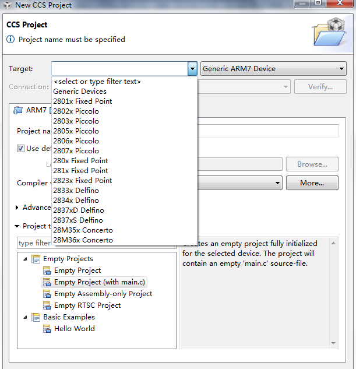Image resolution: width=356 pixels, height=369 pixels.
Task: Select 2806x Piccolo from the list
Action: pos(76,141)
